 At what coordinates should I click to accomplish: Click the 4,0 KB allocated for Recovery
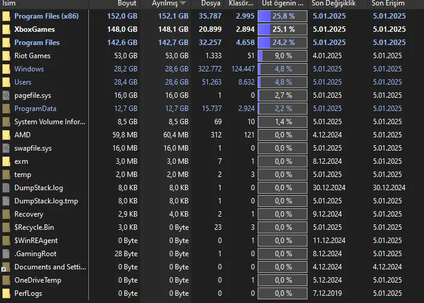tap(179, 214)
